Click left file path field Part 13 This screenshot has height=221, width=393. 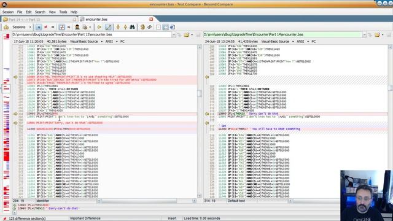91,34
